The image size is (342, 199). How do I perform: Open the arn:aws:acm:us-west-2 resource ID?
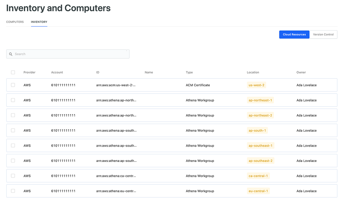116,85
